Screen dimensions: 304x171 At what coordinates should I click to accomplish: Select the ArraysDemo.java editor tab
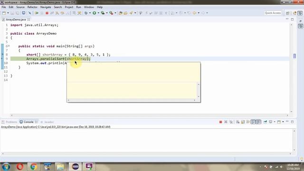pyautogui.click(x=16, y=19)
